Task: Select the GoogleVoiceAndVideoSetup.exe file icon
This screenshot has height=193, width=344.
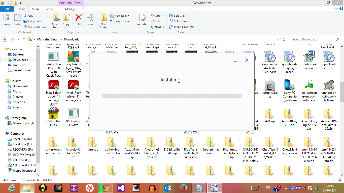Action: tap(270, 57)
